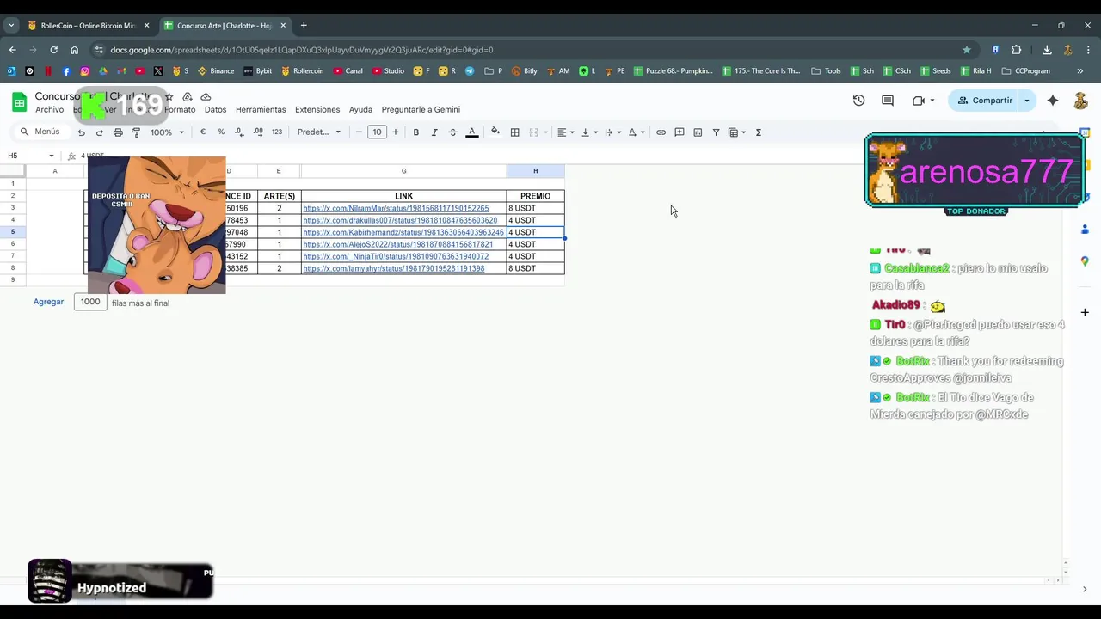Select the PREMIO header cell
The height and width of the screenshot is (619, 1101).
point(535,196)
